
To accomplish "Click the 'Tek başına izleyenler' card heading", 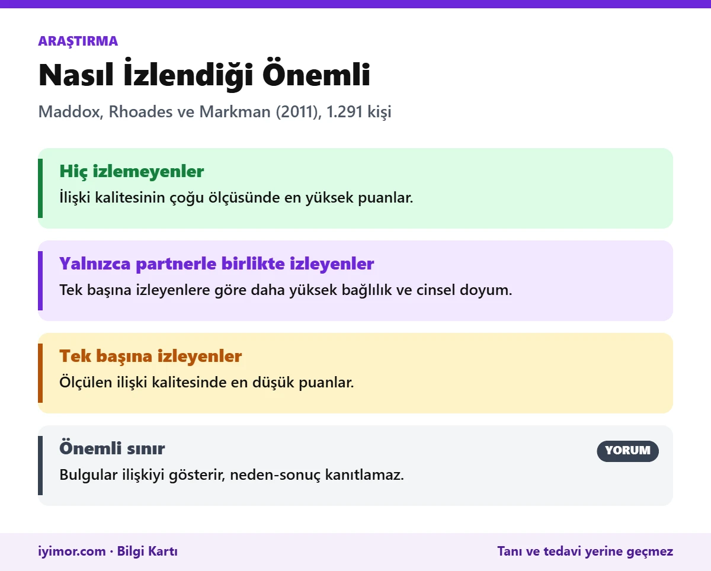I will pos(150,356).
